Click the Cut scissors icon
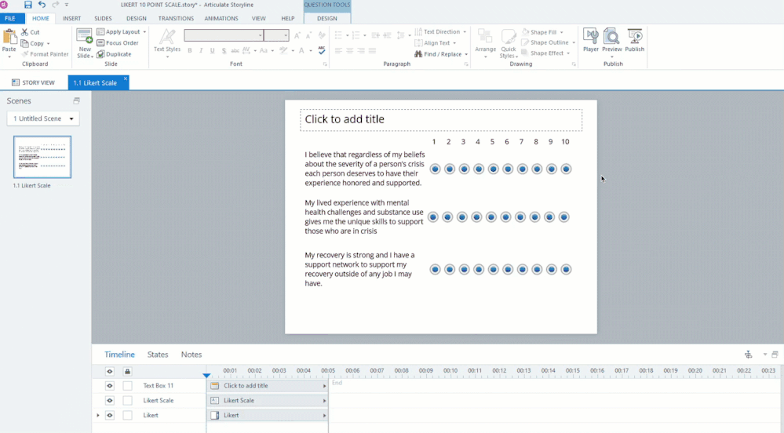The image size is (784, 433). coord(25,32)
